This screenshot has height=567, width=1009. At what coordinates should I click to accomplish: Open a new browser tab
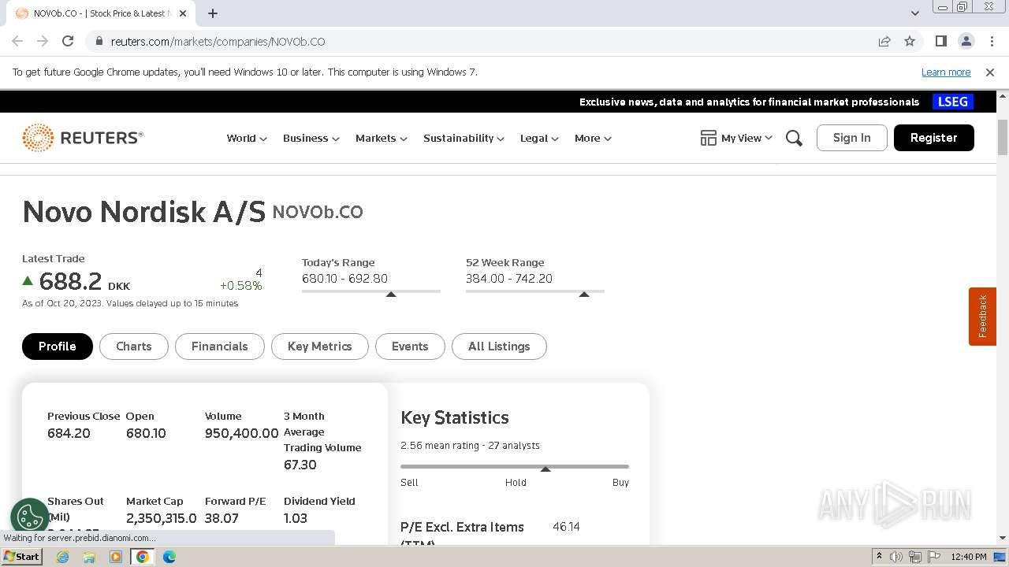point(213,13)
